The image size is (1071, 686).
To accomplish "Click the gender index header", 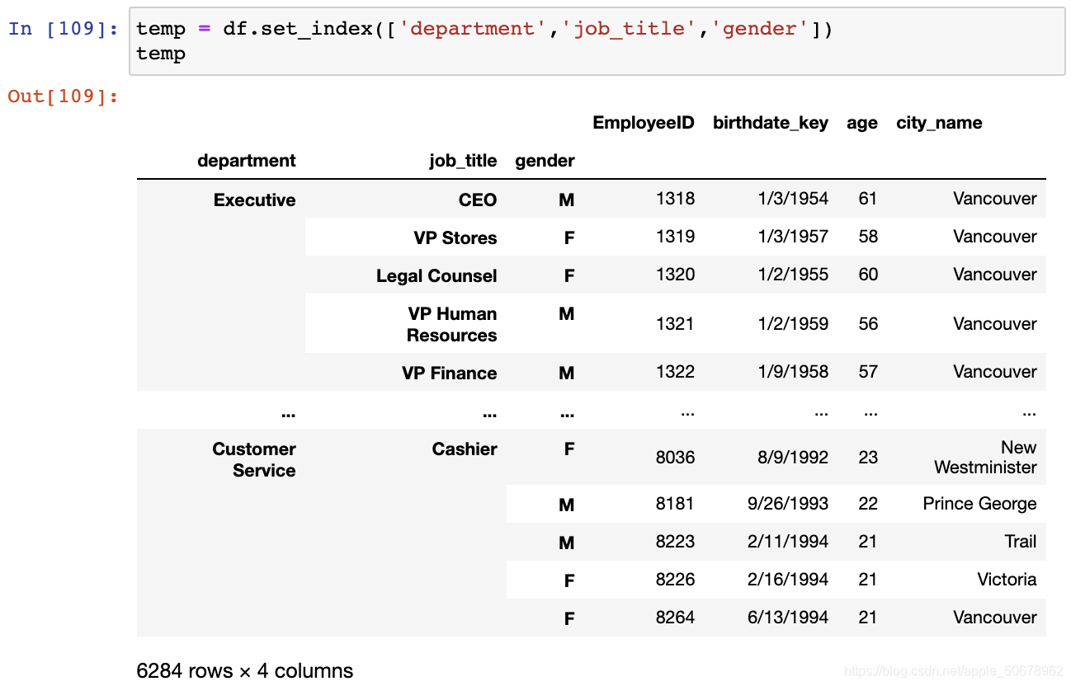I will (x=545, y=161).
